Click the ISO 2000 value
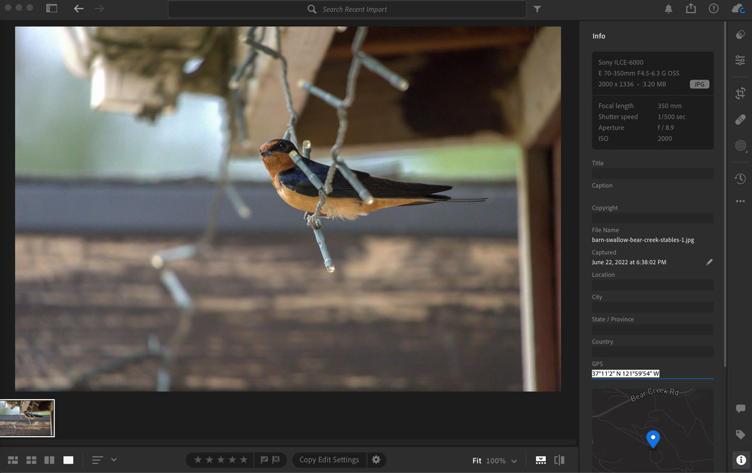Screen dimensions: 752x473 pyautogui.click(x=665, y=139)
